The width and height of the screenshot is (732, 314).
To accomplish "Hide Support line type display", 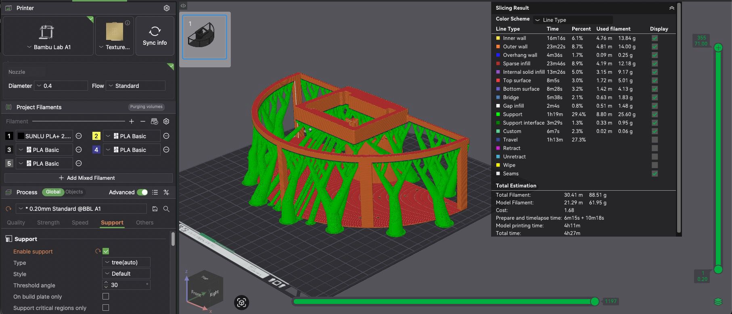I will tap(655, 114).
